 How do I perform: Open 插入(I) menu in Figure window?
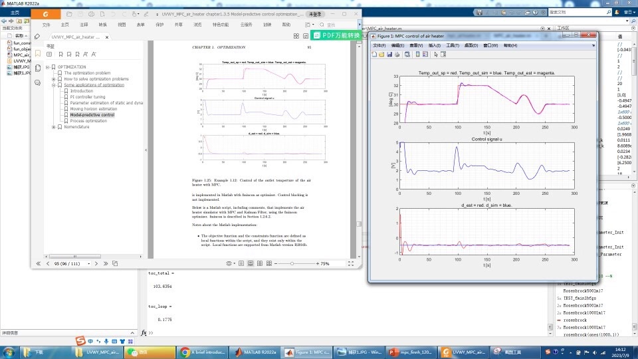click(434, 46)
